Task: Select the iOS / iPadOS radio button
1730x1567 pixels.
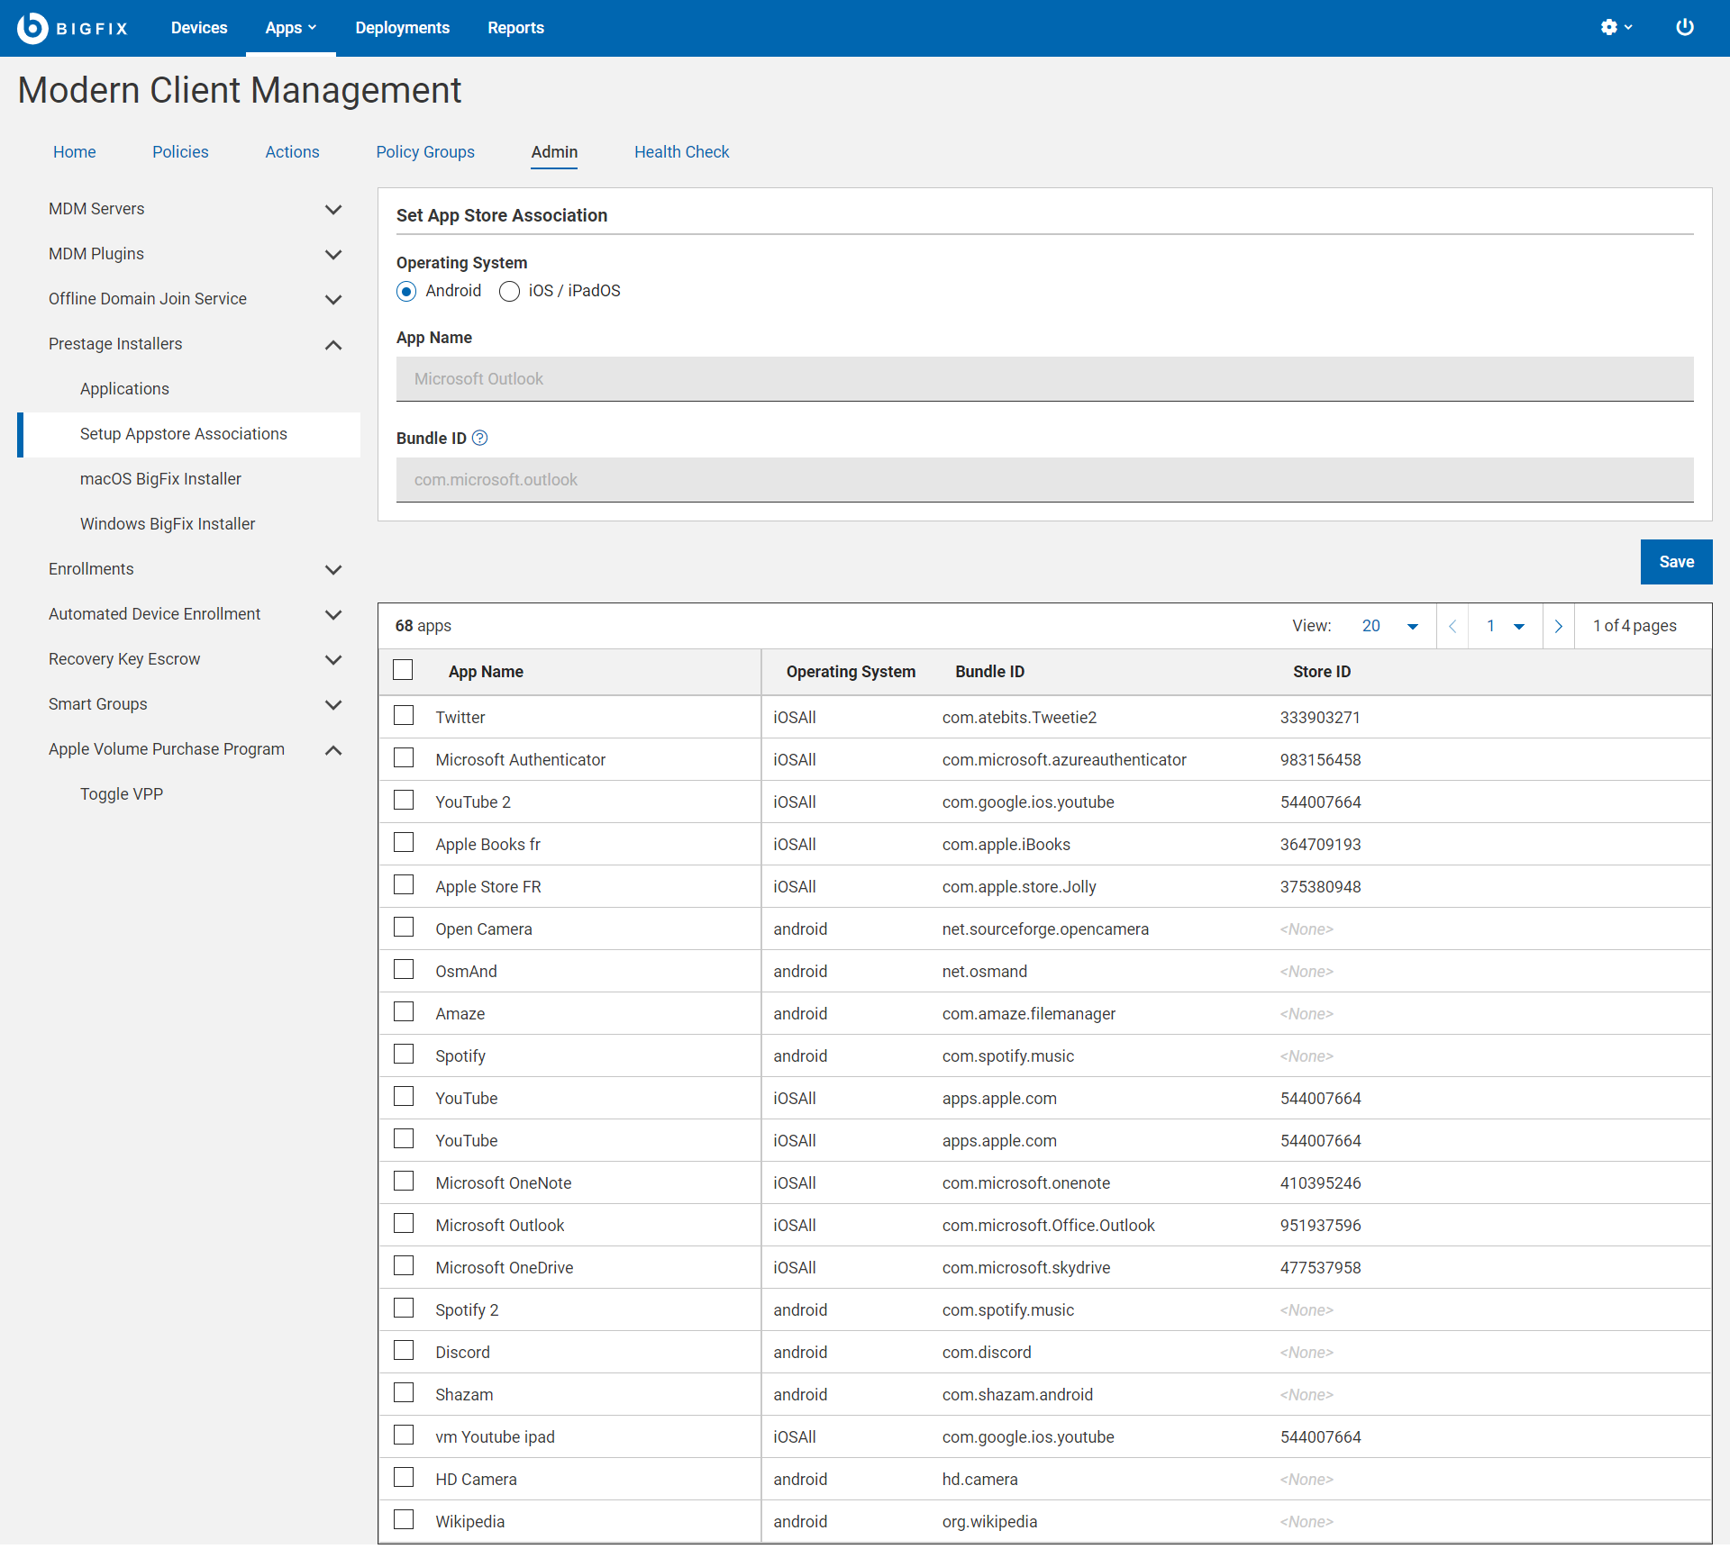Action: [510, 292]
